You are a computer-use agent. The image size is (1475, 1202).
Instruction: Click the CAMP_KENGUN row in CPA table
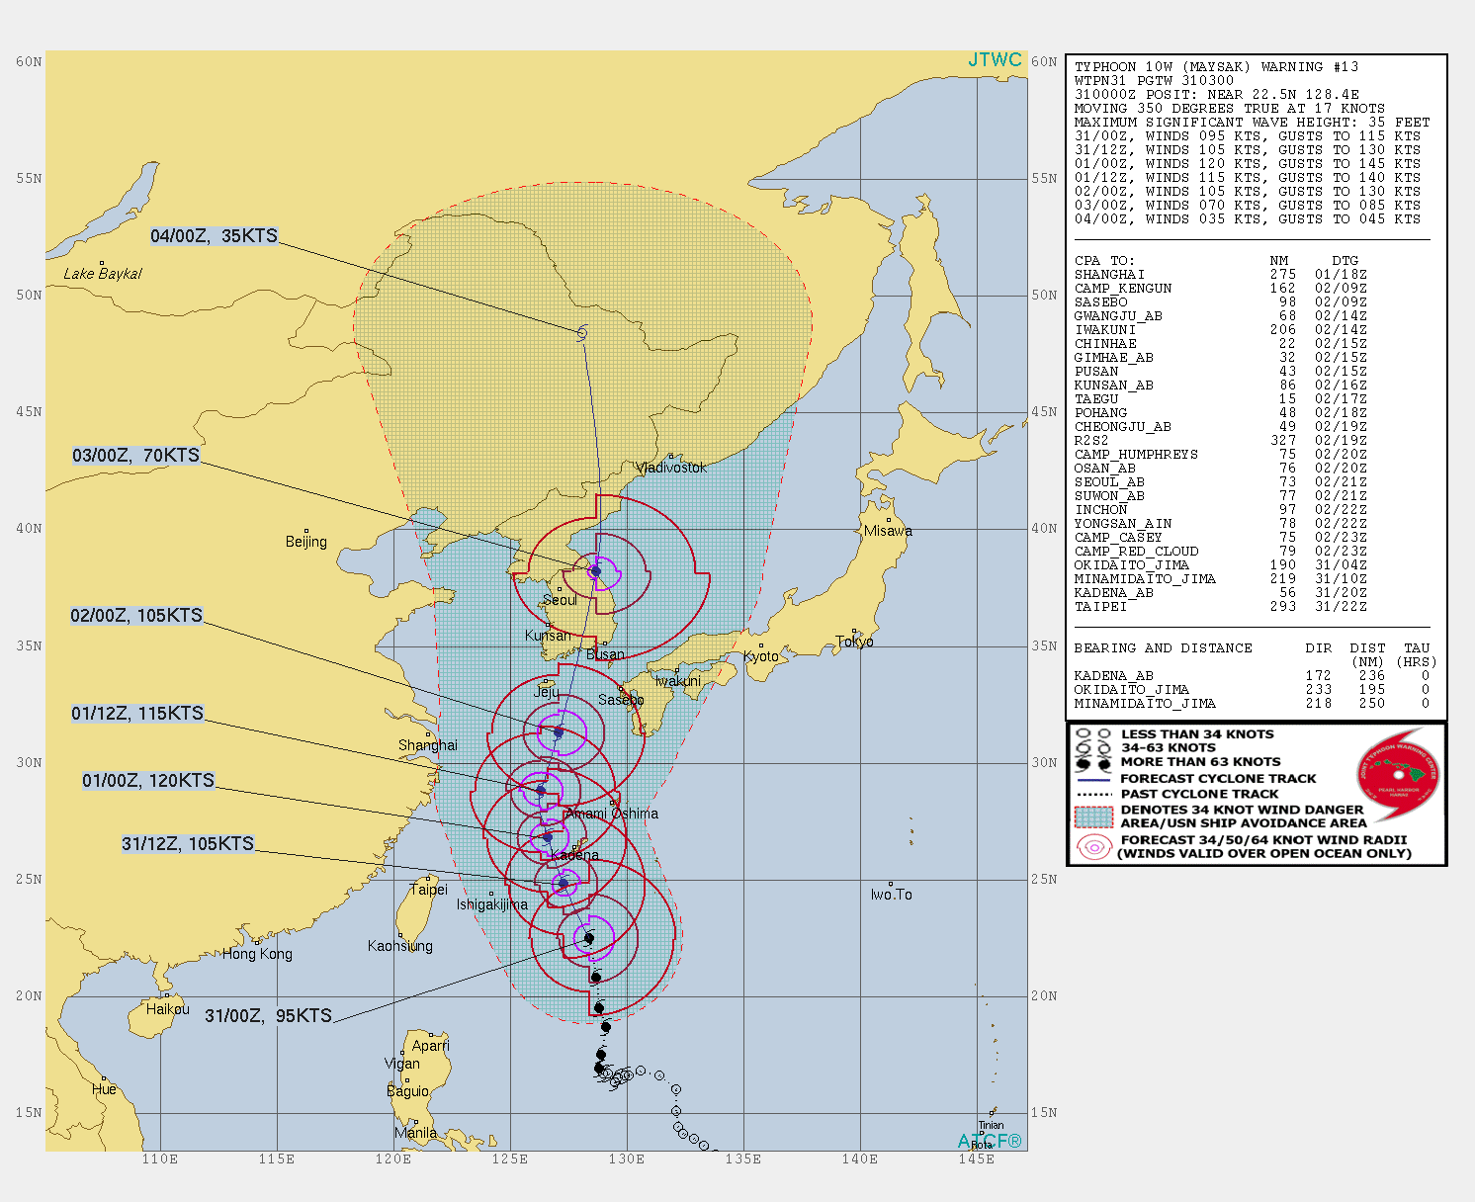point(1221,289)
